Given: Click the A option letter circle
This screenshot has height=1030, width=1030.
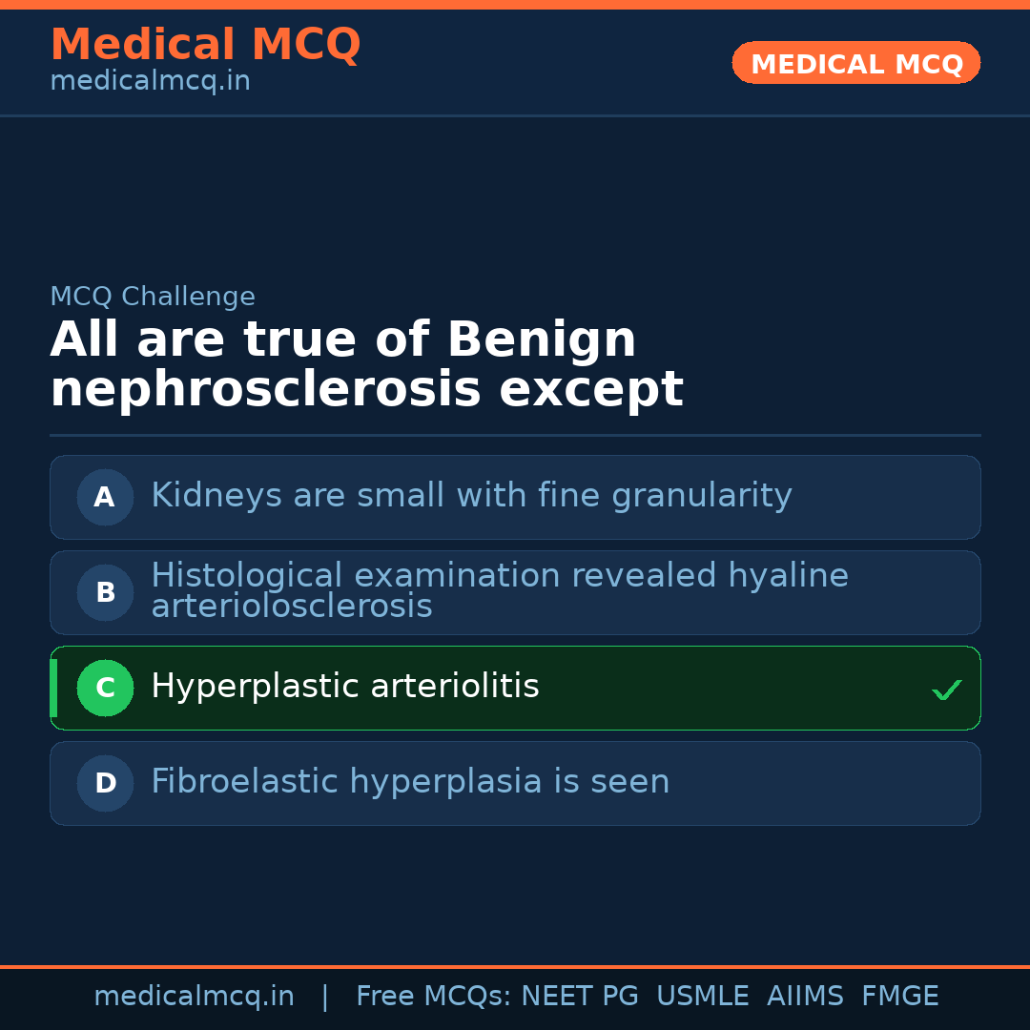Looking at the screenshot, I should click(x=105, y=497).
